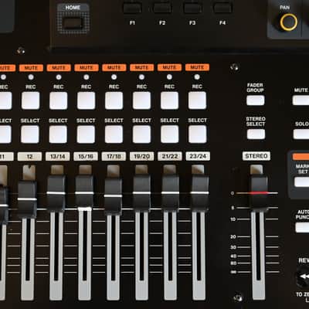
Task: Click the yellow-ringed PAN knob
Action: click(289, 22)
